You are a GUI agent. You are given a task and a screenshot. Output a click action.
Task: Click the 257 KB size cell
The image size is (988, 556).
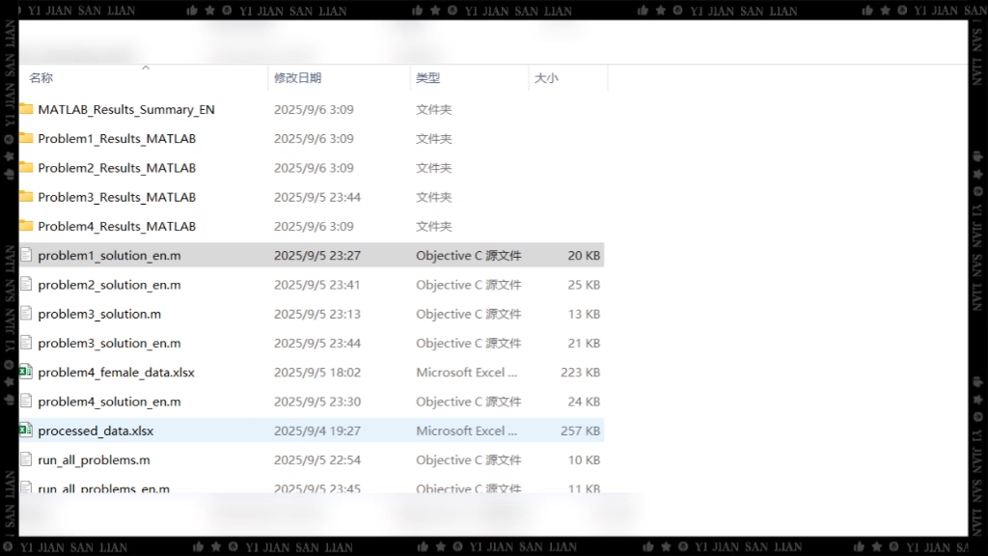pyautogui.click(x=580, y=431)
